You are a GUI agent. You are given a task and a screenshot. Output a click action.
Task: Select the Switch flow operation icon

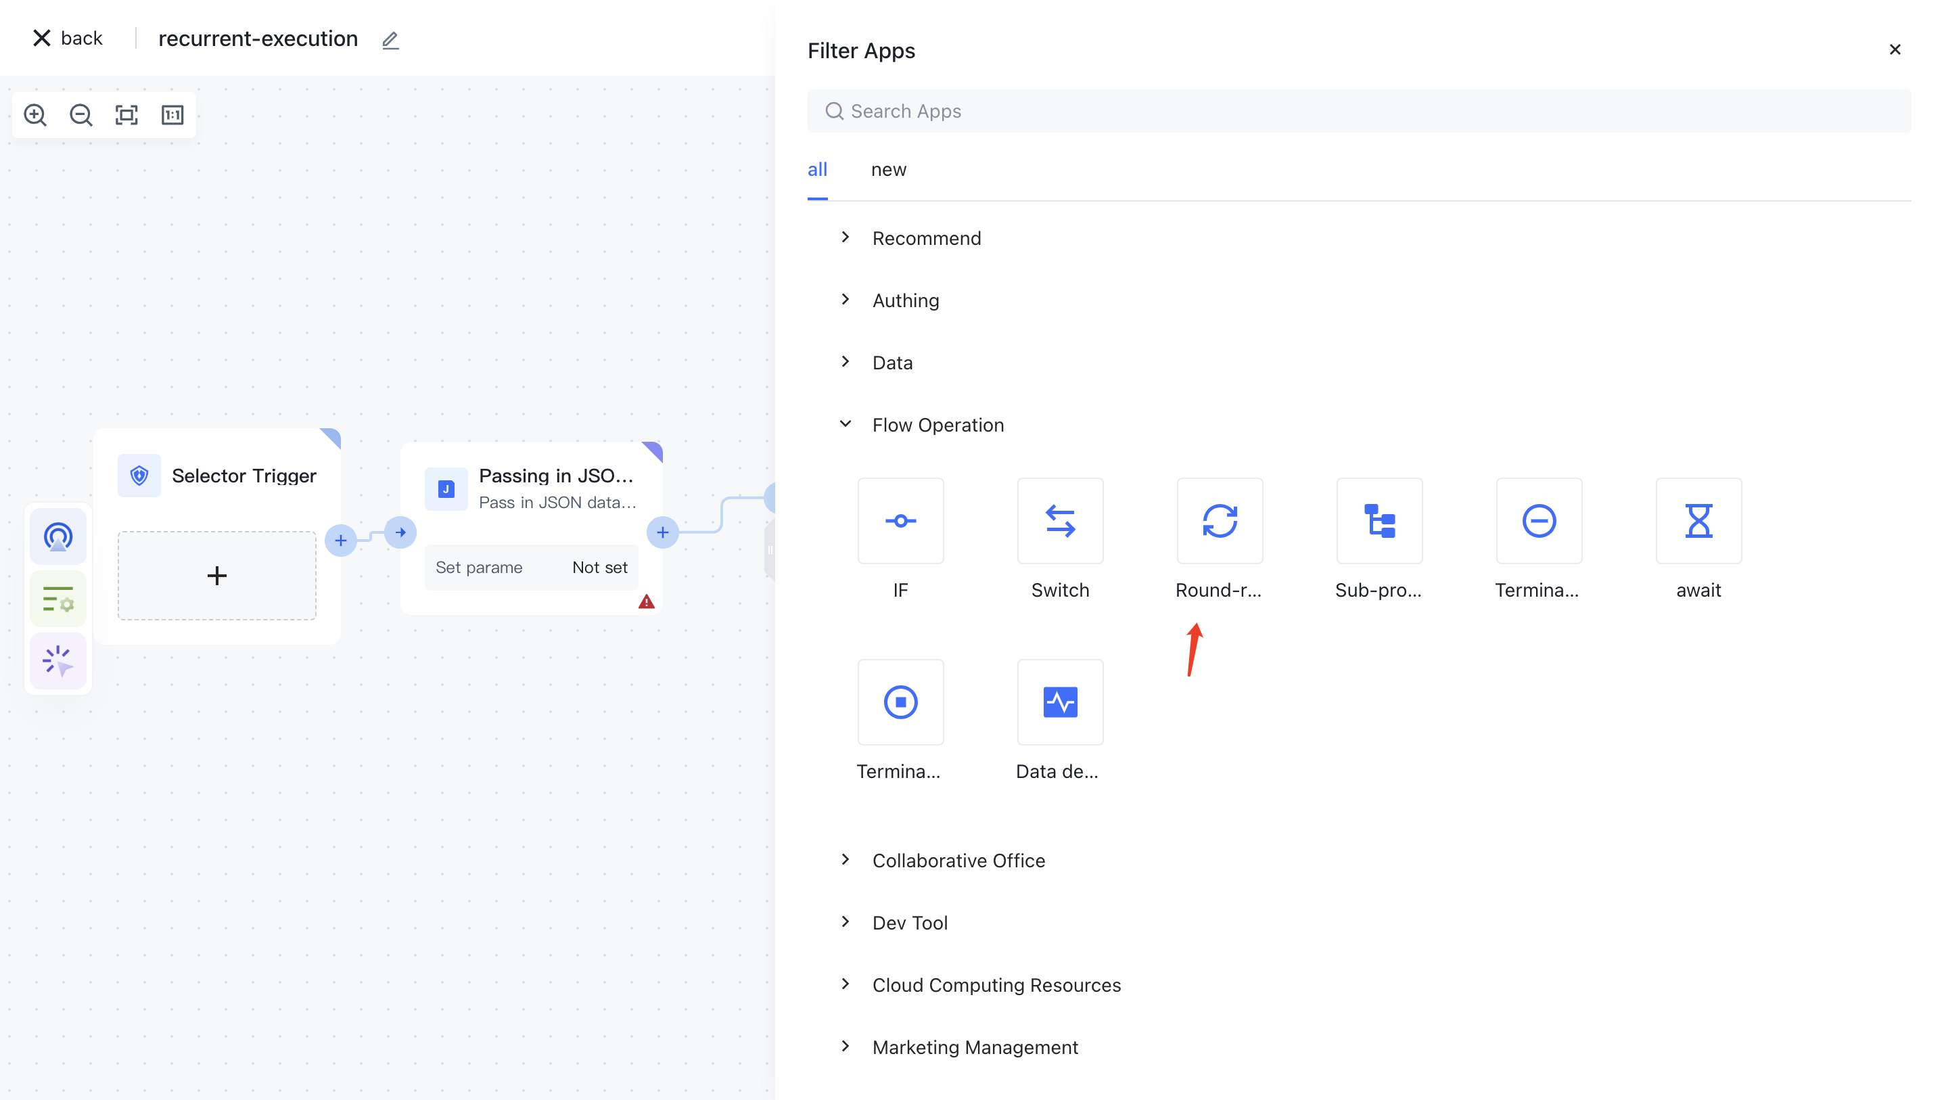(1060, 522)
